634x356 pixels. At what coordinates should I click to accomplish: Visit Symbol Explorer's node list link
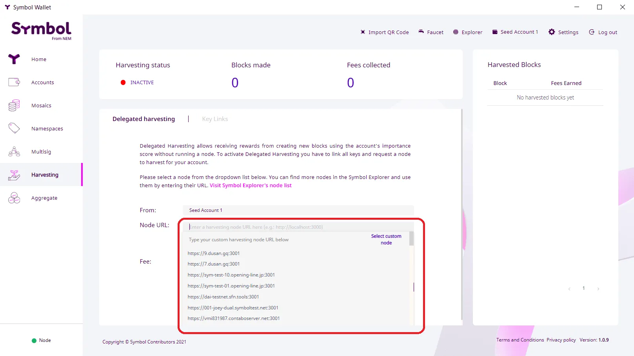click(x=251, y=186)
